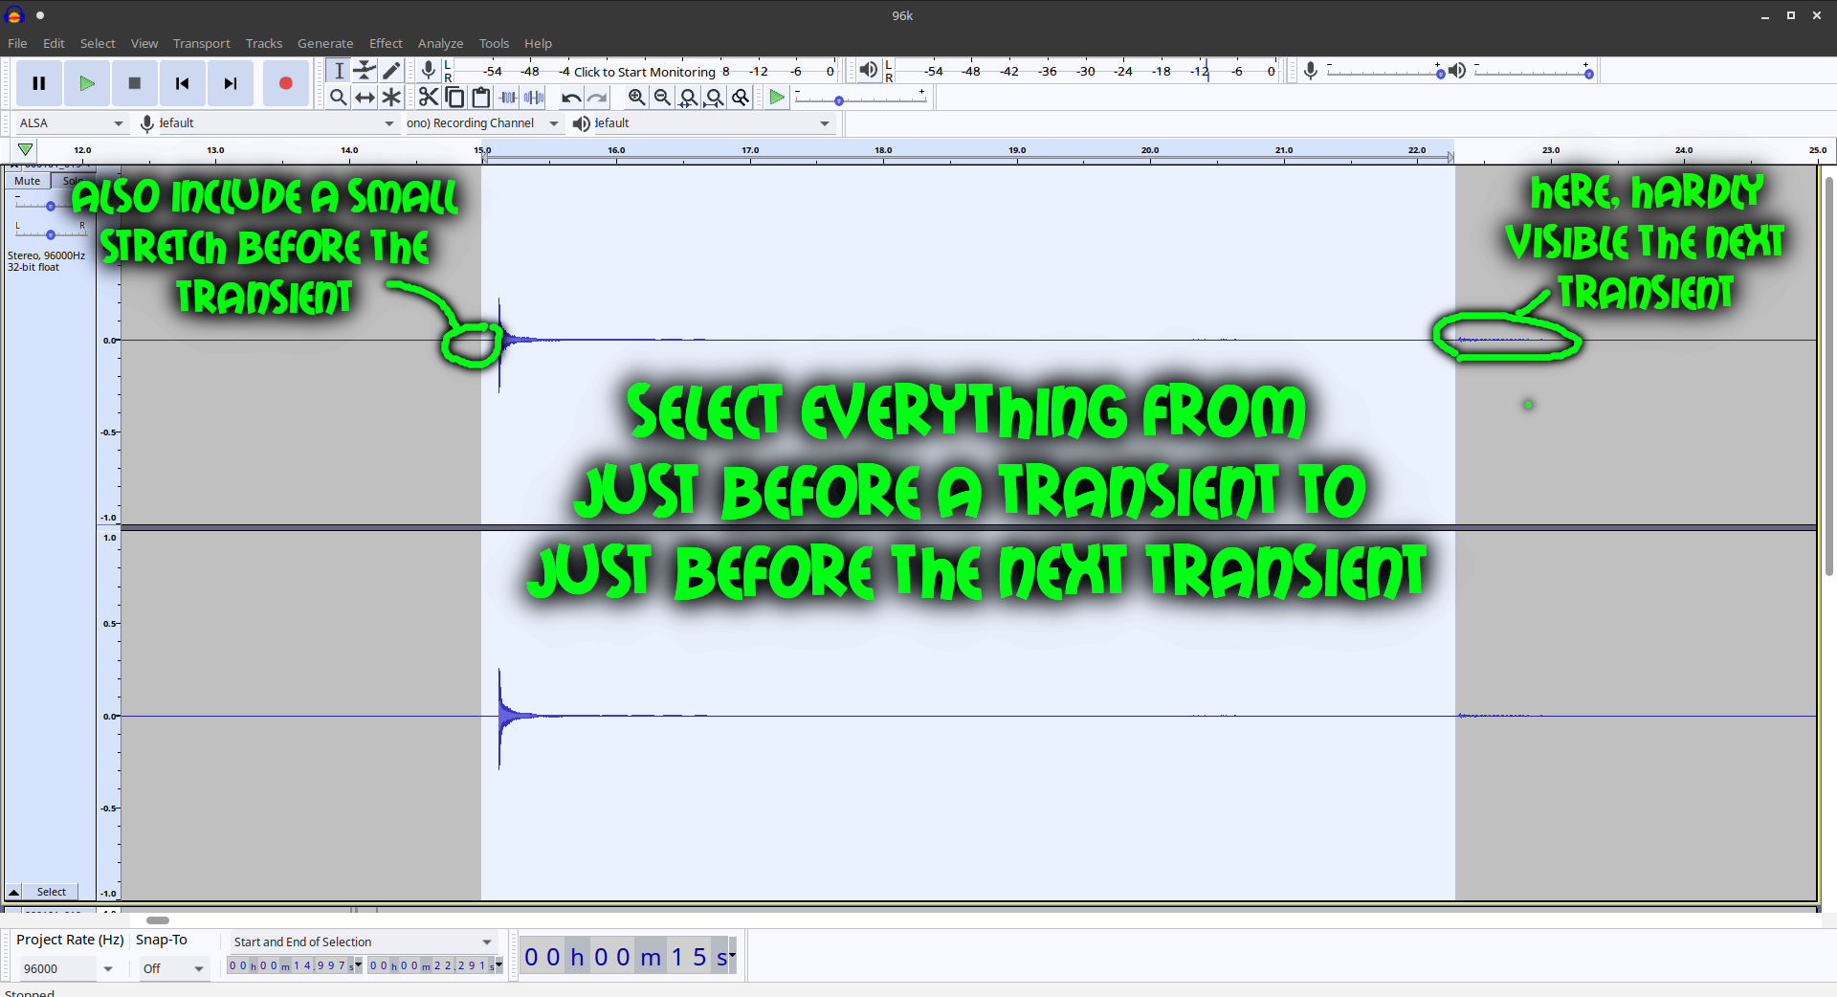Activate the Multi-tool mode
This screenshot has width=1837, height=997.
(x=391, y=97)
